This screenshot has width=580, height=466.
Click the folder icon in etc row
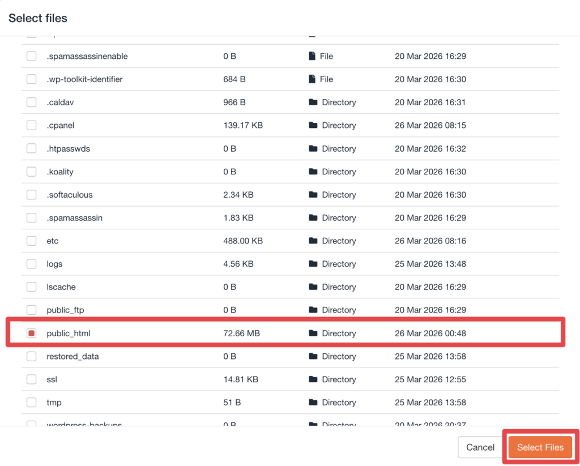[313, 241]
